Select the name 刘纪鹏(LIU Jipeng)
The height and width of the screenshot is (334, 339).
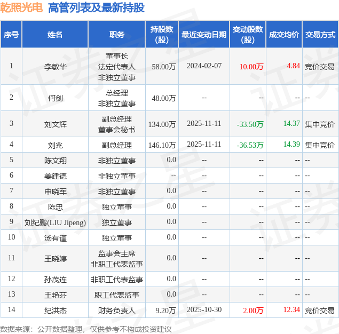(x=55, y=222)
